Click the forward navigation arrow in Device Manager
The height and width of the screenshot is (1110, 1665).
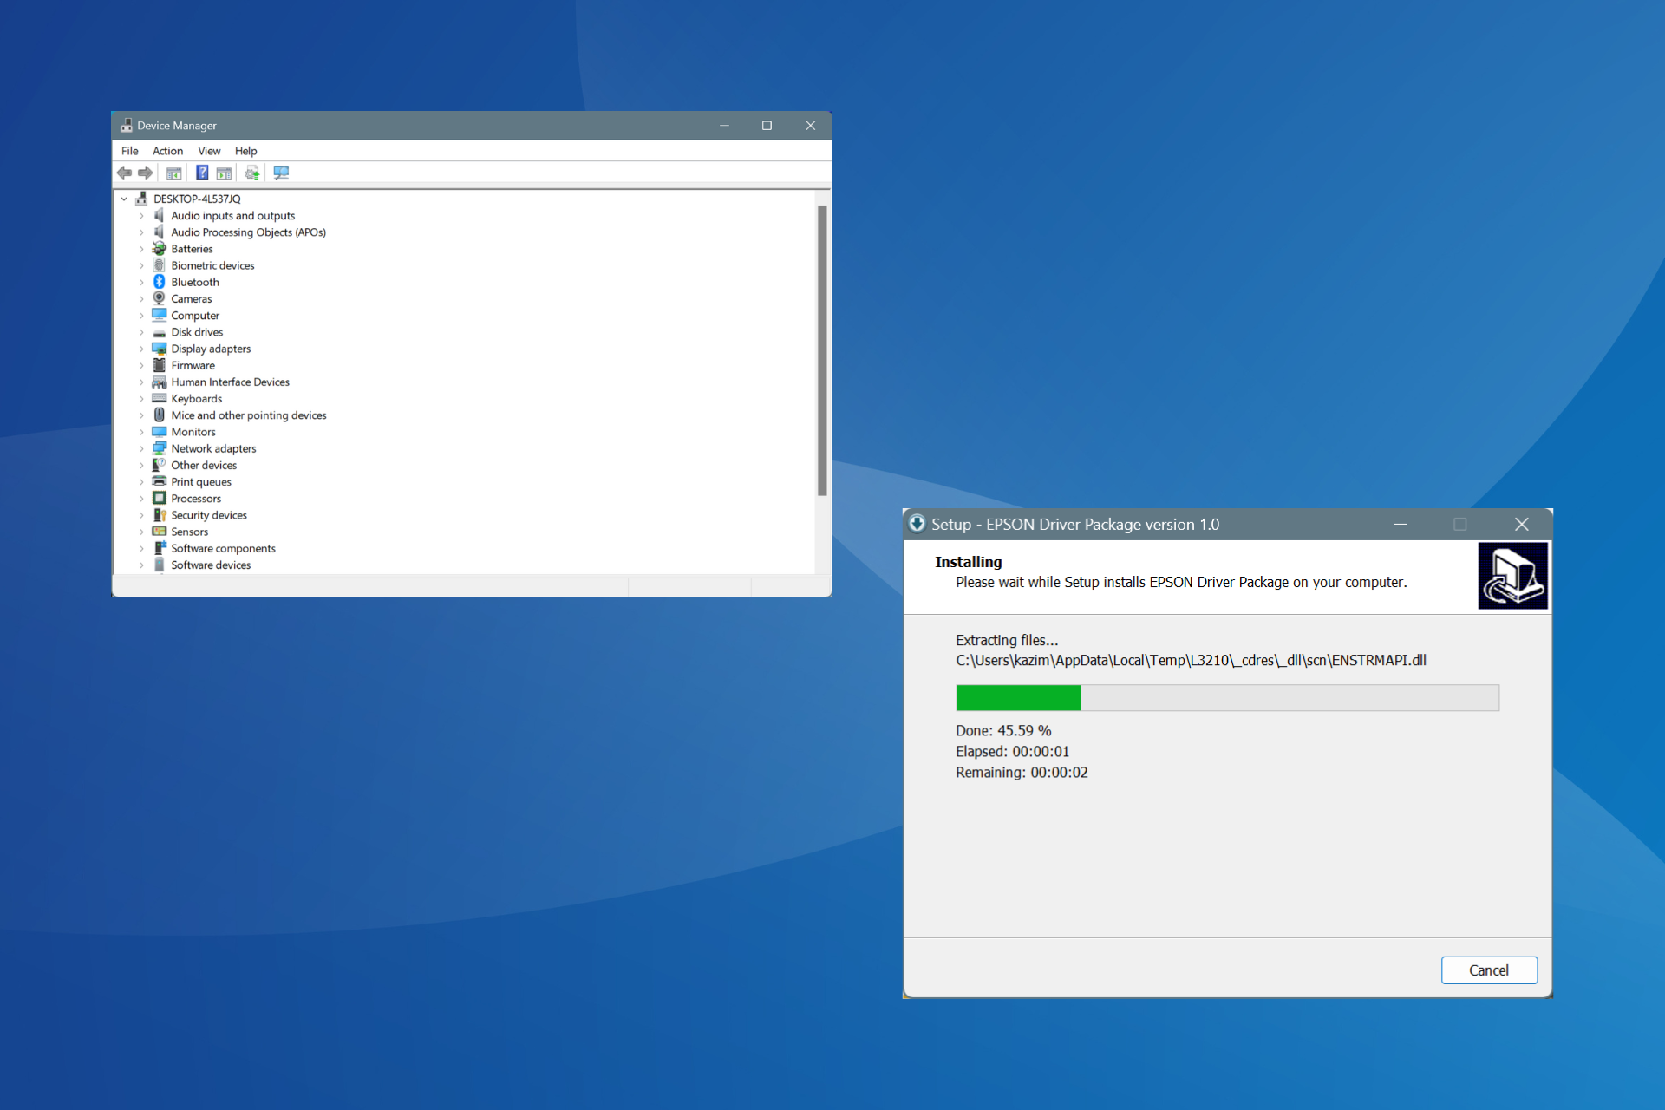(x=145, y=173)
